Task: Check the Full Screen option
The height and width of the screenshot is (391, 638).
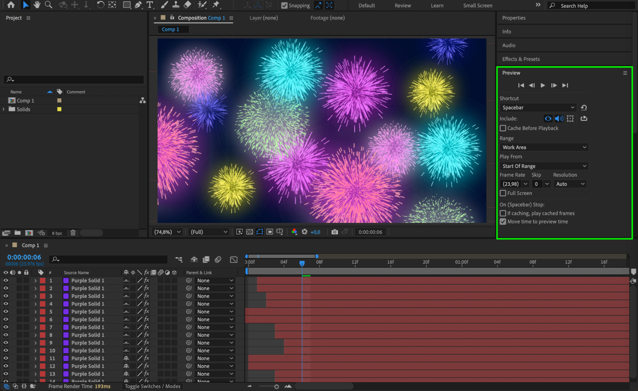Action: [x=503, y=193]
